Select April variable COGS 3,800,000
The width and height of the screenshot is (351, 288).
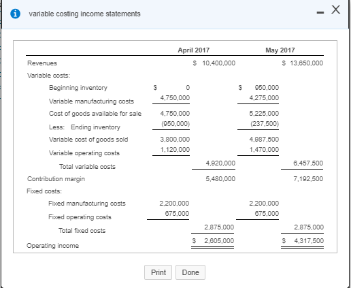[175, 140]
